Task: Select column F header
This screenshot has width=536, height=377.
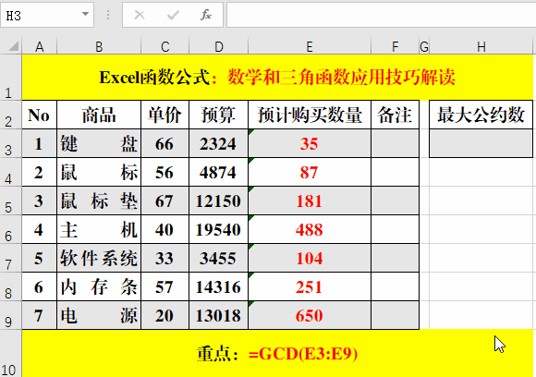Action: [x=395, y=46]
